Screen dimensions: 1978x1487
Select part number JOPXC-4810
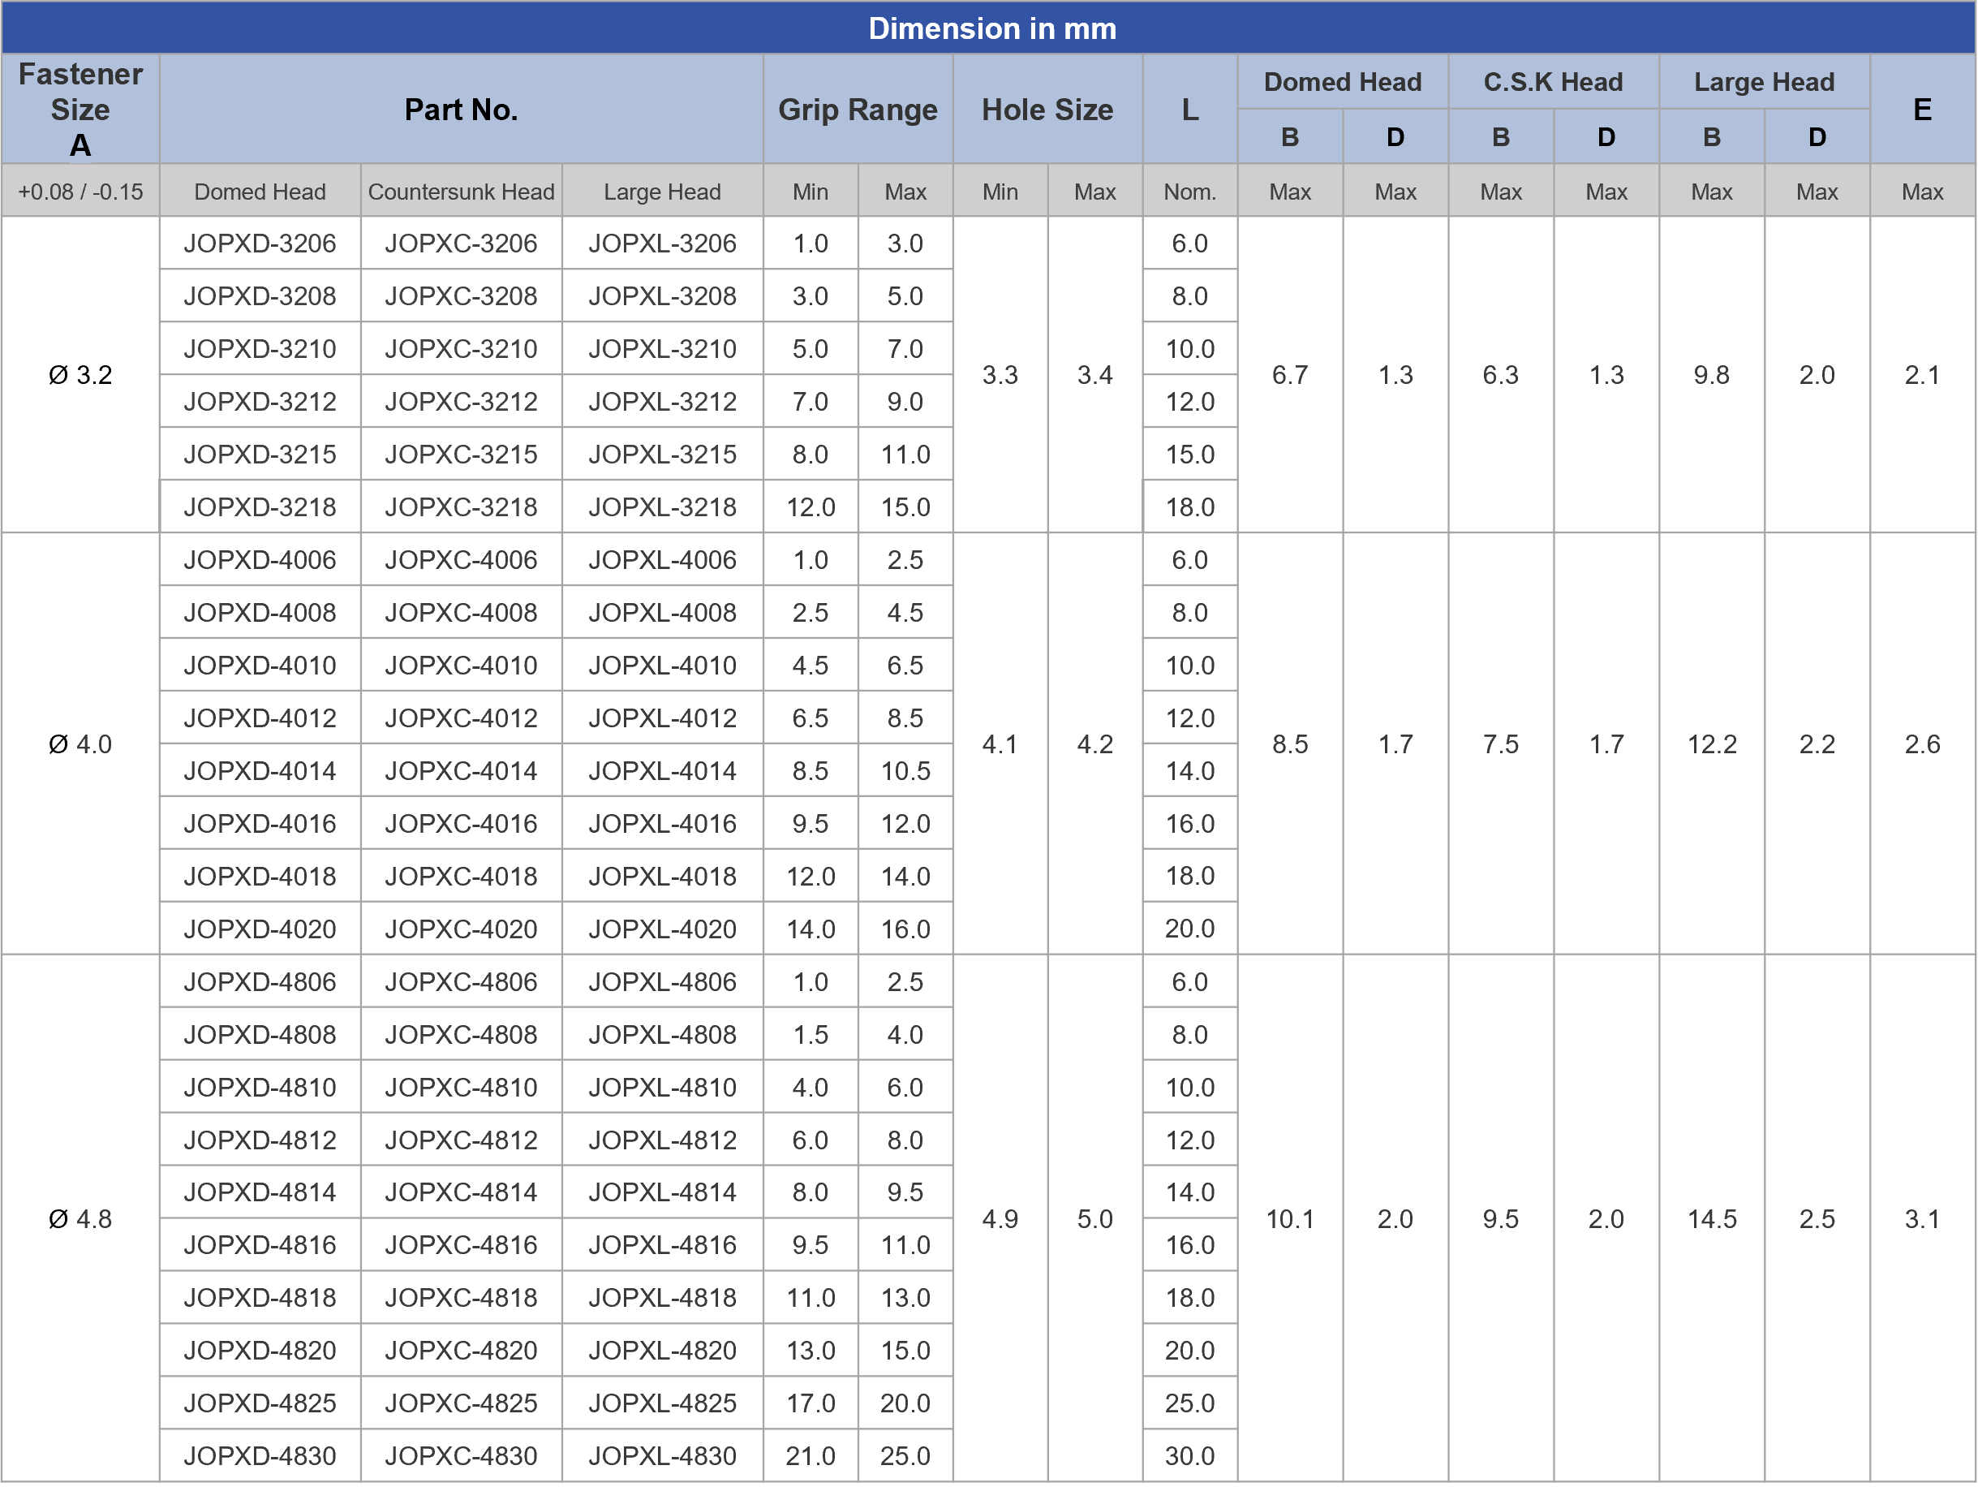click(462, 1088)
